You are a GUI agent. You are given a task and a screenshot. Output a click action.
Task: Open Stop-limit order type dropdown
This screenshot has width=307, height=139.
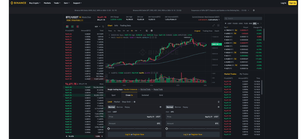[x=127, y=102]
